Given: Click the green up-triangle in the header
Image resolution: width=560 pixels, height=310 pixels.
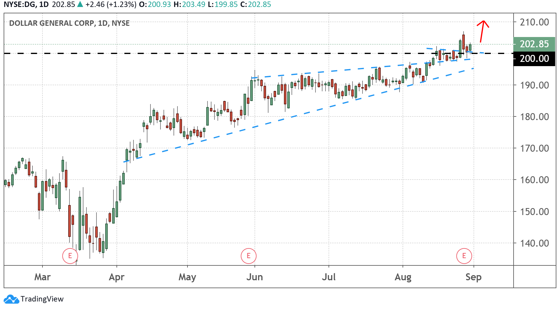Looking at the screenshot, I should coord(80,5).
